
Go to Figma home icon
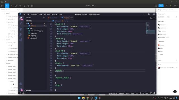[2, 2]
